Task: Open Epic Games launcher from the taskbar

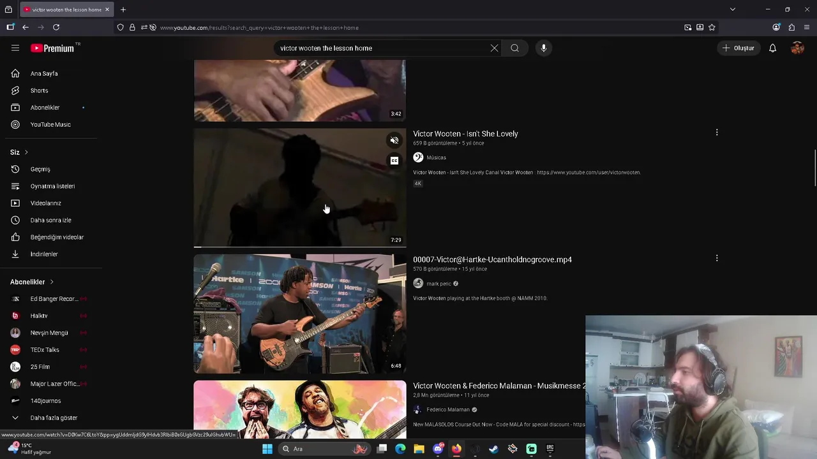Action: click(550, 449)
